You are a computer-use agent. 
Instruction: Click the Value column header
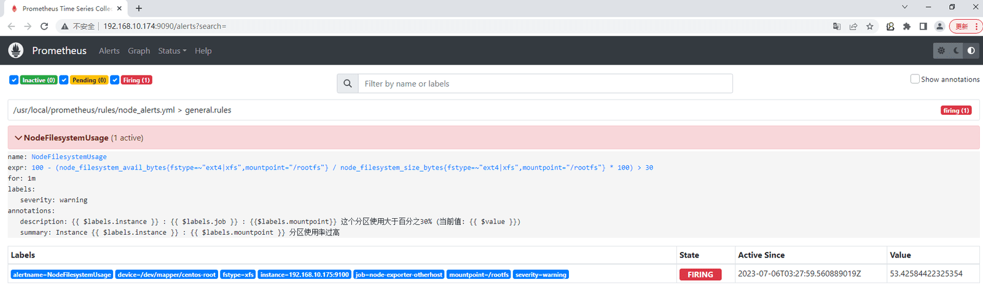tap(900, 255)
